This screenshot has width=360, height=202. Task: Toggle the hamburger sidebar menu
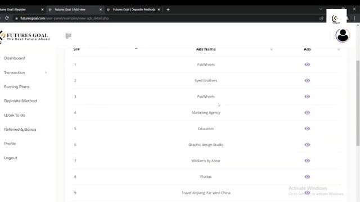tap(68, 36)
